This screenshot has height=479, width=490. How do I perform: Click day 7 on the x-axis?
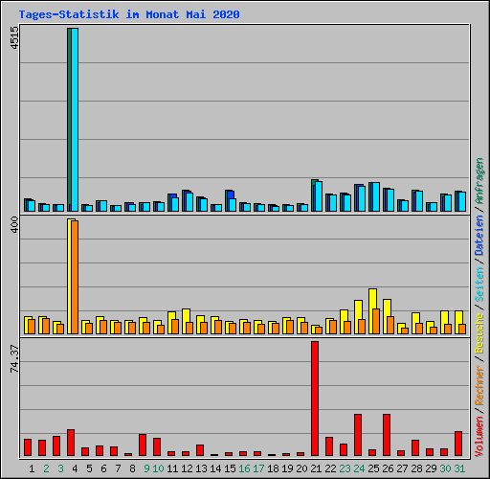coord(118,468)
